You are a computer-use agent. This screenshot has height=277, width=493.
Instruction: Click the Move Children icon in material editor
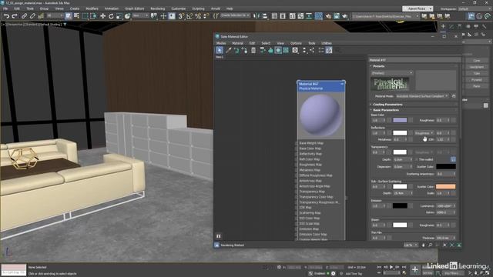(x=262, y=50)
